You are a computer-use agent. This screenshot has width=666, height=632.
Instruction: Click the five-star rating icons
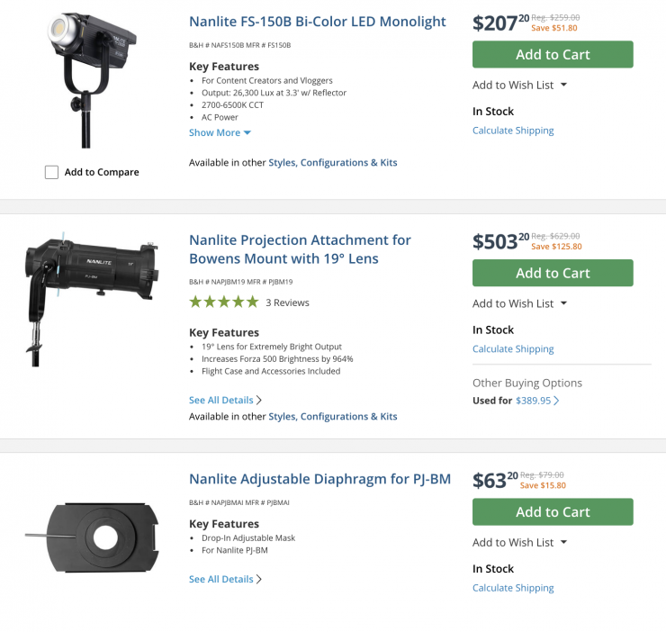coord(223,302)
